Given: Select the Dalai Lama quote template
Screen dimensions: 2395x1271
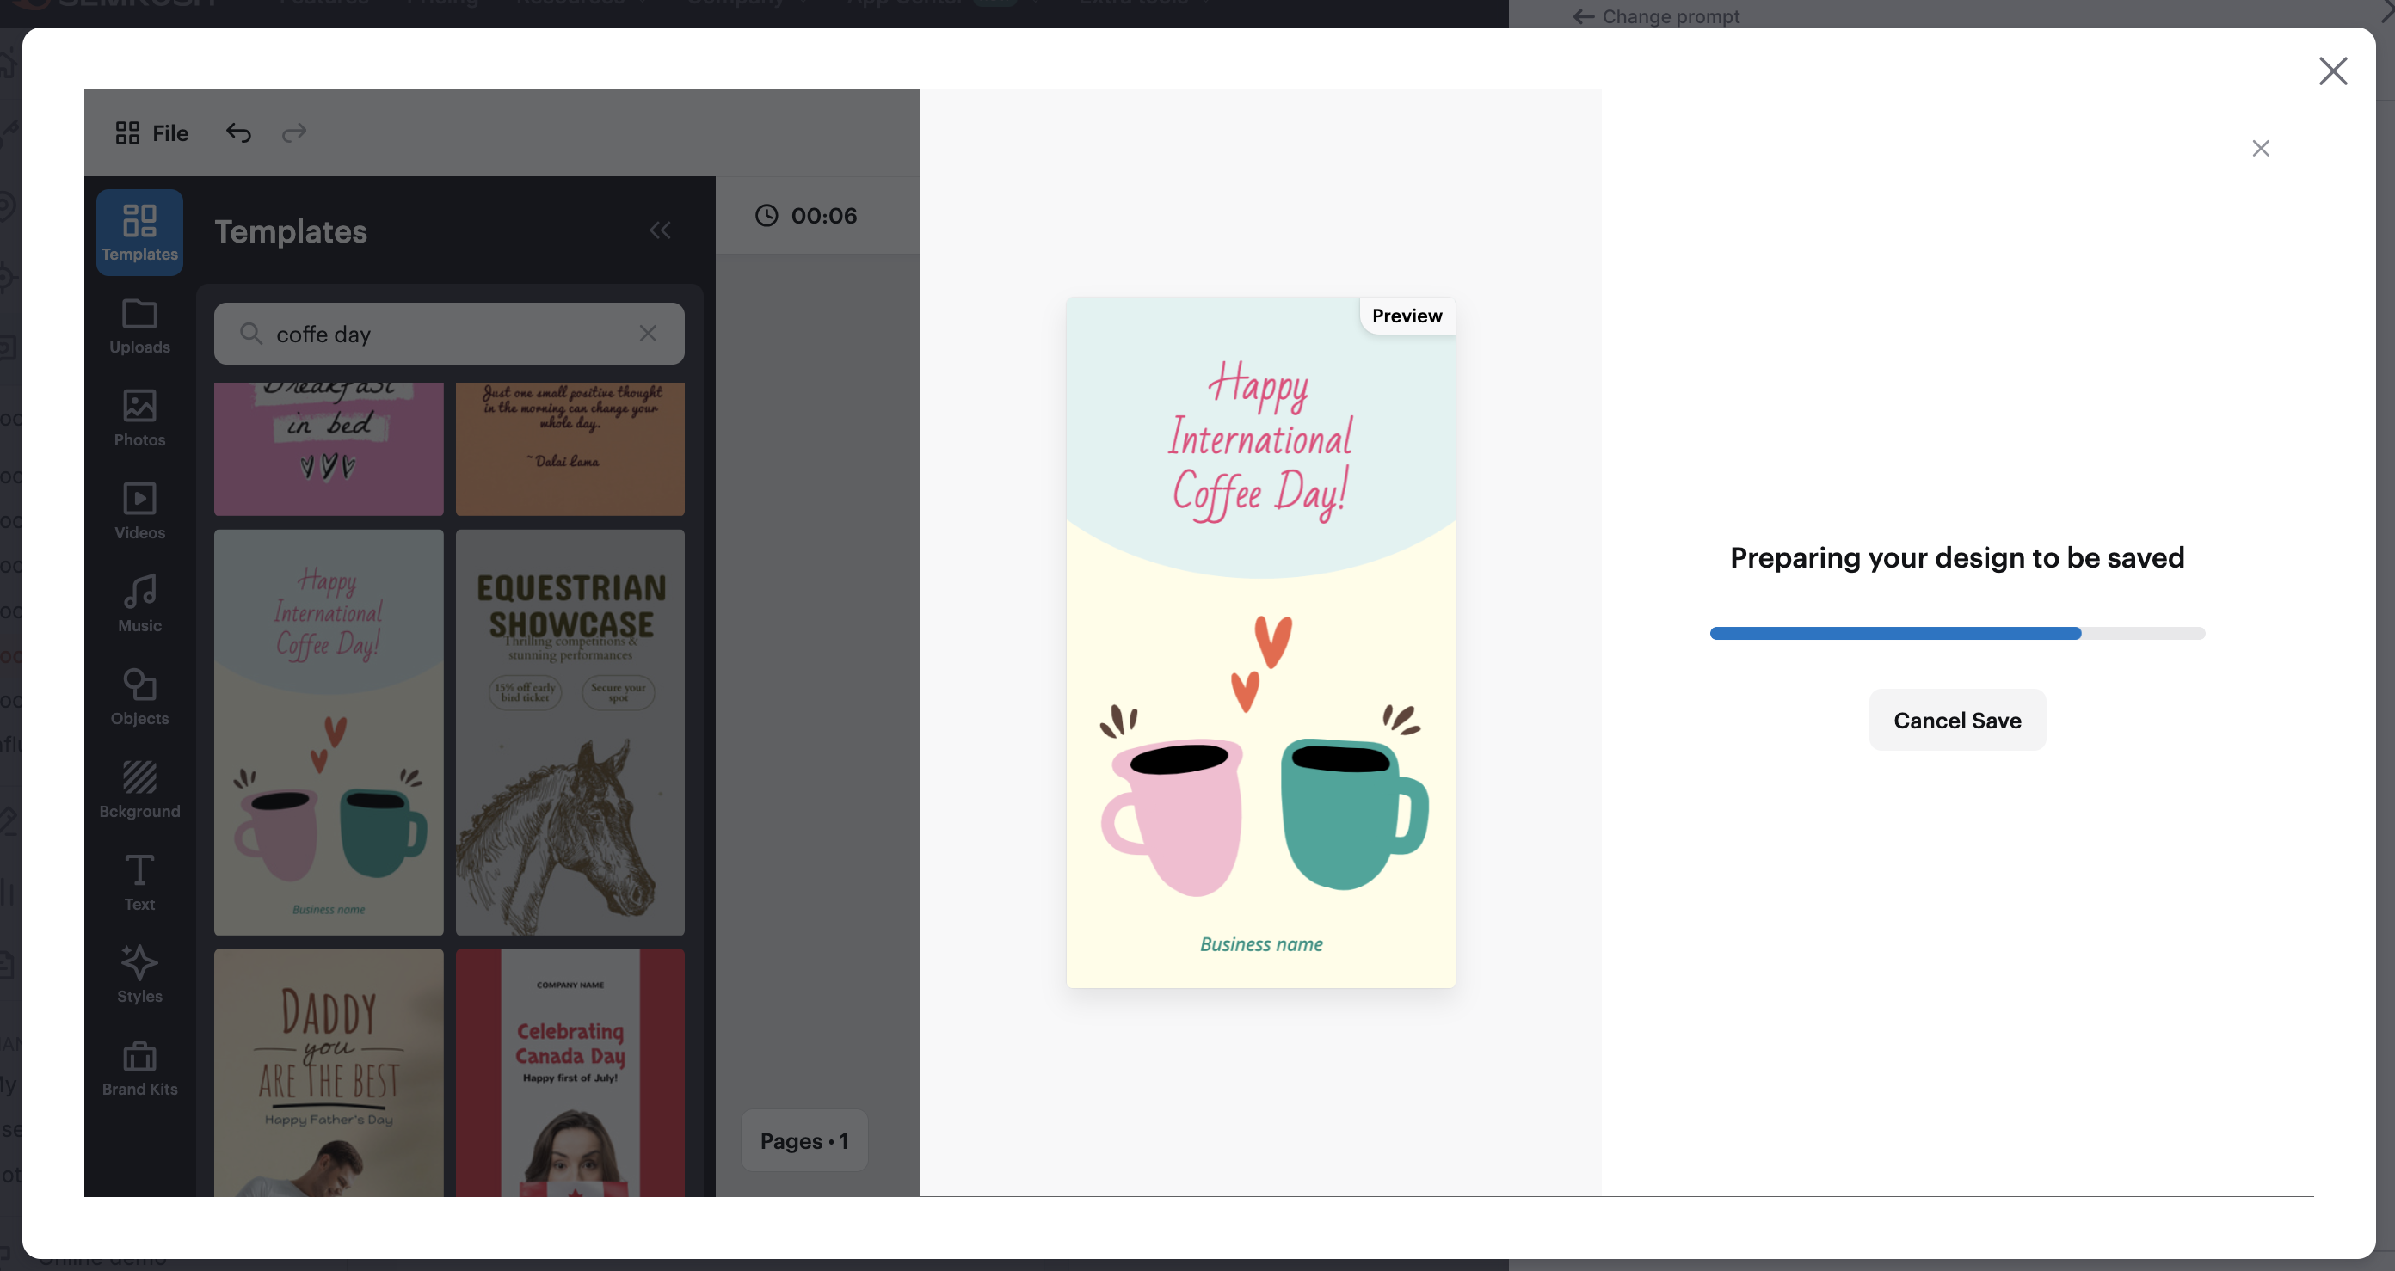Looking at the screenshot, I should coord(570,449).
